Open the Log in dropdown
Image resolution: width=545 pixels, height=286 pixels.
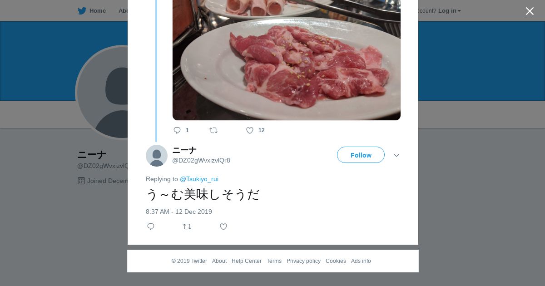pyautogui.click(x=449, y=11)
